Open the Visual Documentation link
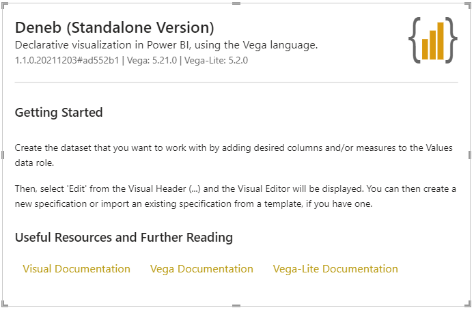474x310 pixels. [x=76, y=269]
